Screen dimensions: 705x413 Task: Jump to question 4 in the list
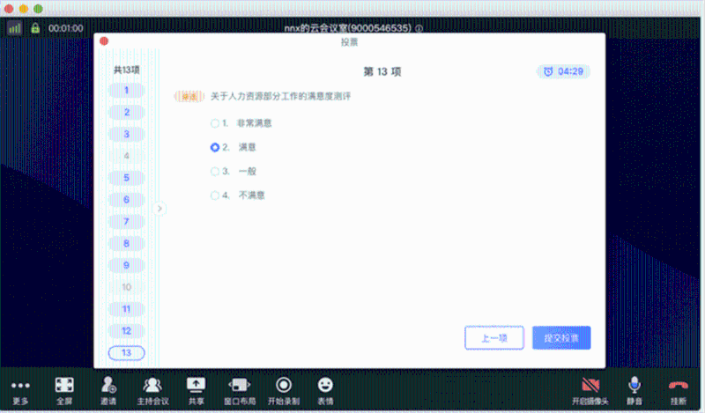pos(126,156)
